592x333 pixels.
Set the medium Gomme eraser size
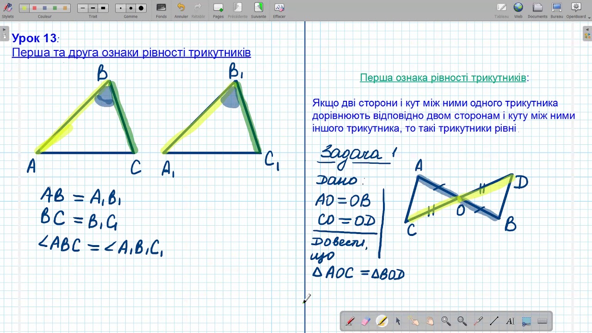[x=131, y=8]
